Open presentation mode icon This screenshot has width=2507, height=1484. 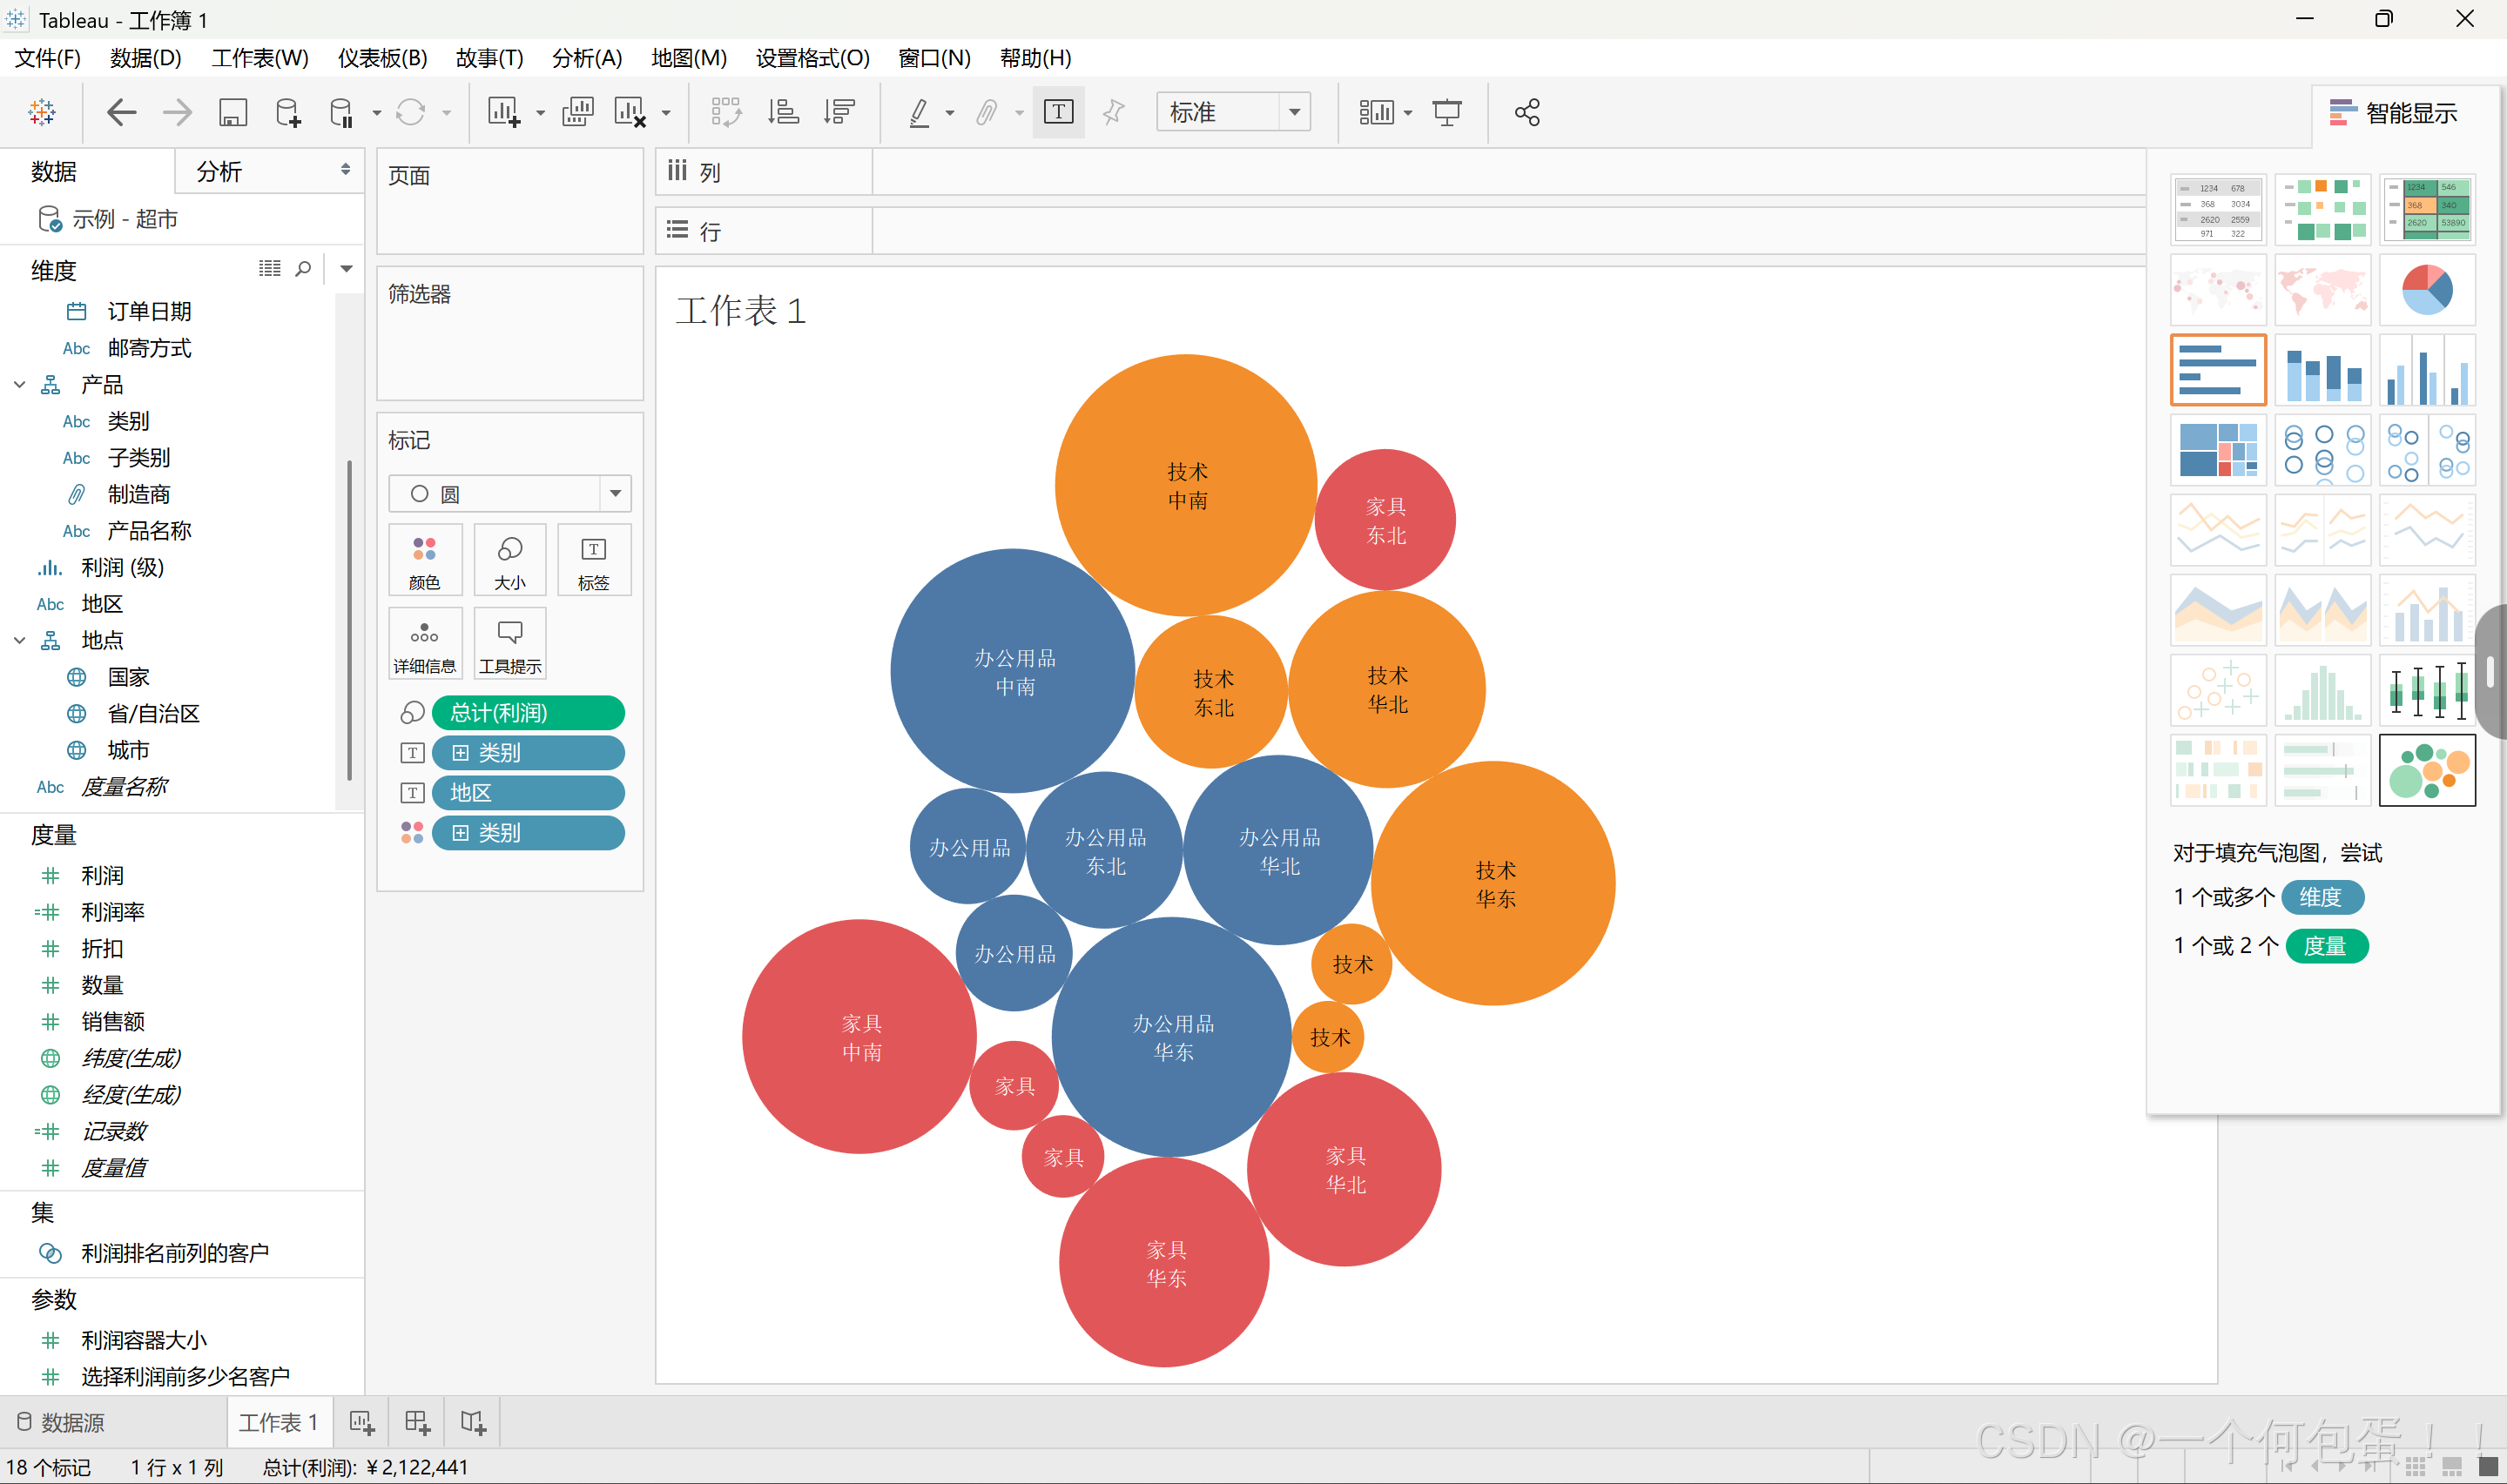(x=1446, y=112)
